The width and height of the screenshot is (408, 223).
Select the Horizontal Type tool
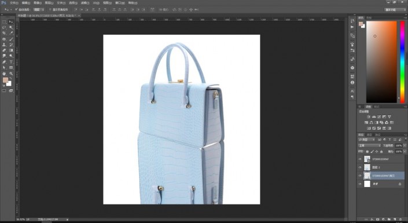[x=11, y=62]
